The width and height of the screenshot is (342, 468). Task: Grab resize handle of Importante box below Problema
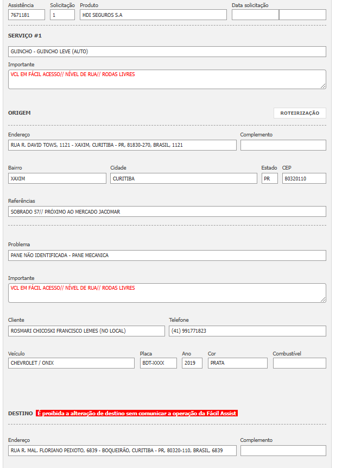323,299
